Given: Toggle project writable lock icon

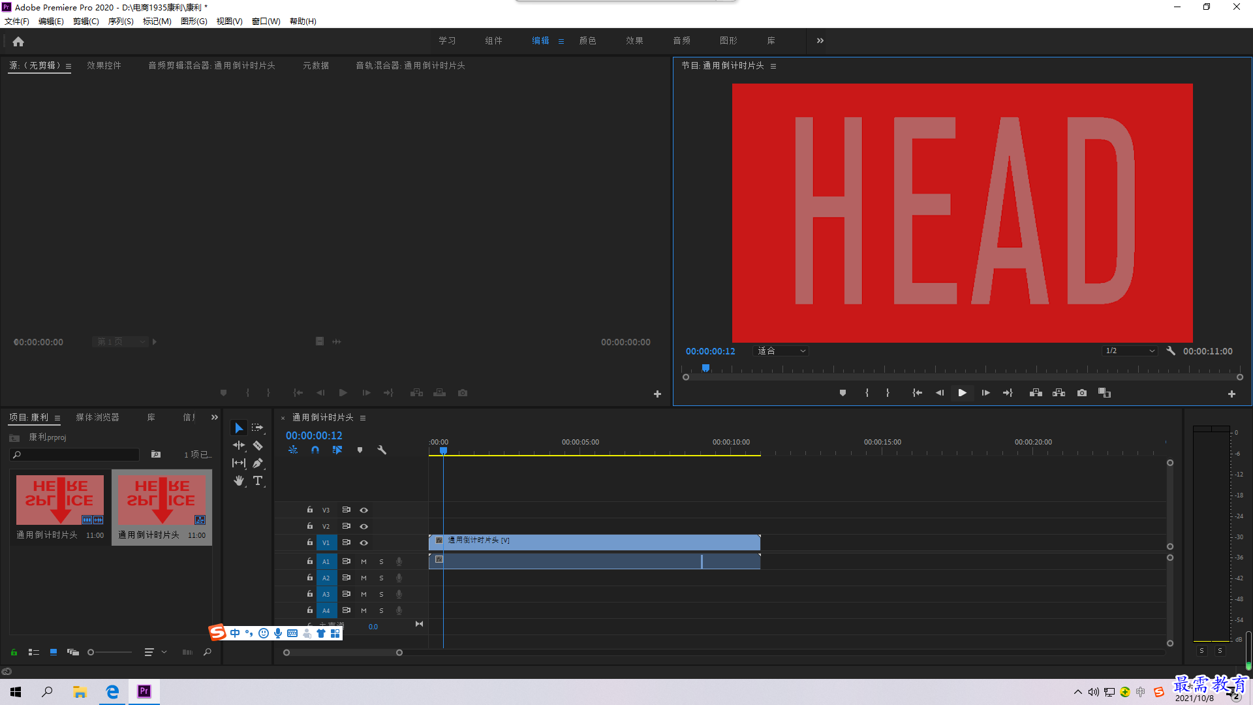Looking at the screenshot, I should point(14,652).
